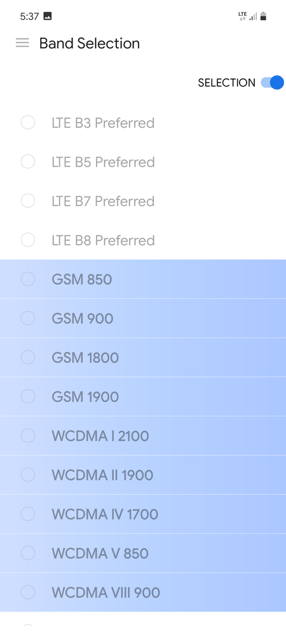Tap the battery icon in status bar
This screenshot has width=286, height=635.
[x=263, y=16]
